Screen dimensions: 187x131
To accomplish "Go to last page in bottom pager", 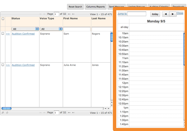I will click(73, 113).
